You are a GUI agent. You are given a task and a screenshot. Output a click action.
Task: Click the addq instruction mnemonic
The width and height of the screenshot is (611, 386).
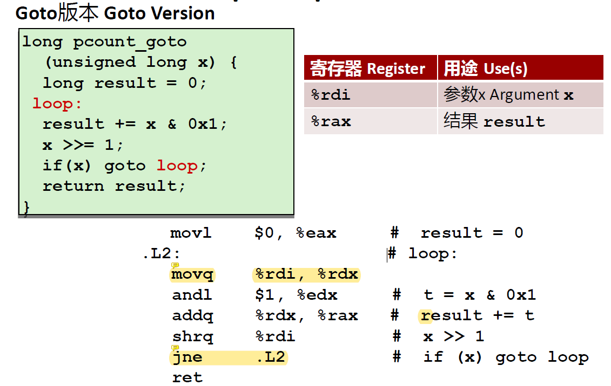pyautogui.click(x=193, y=315)
